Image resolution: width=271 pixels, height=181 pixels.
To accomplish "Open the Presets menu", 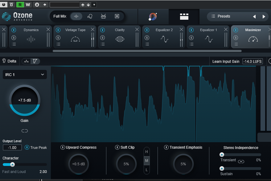I will coord(221,16).
